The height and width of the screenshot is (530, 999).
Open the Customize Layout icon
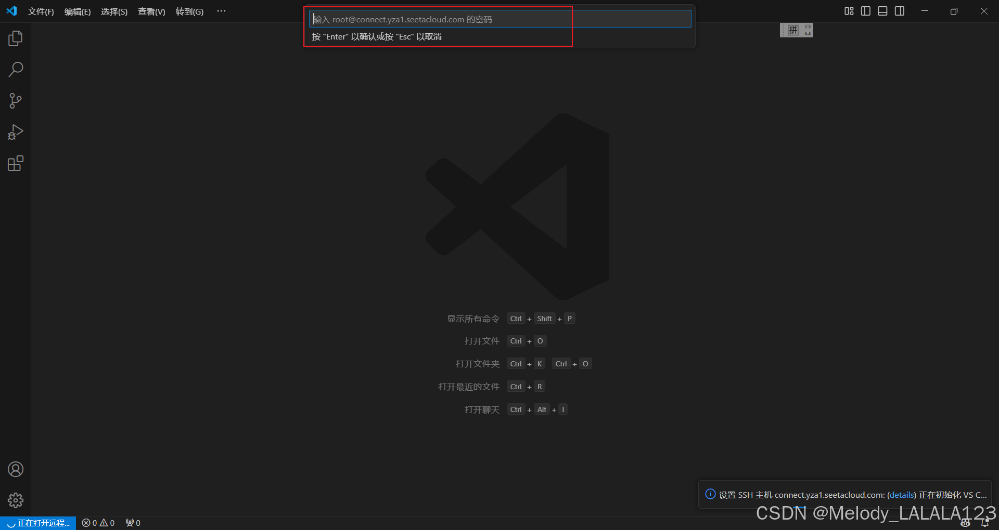tap(849, 11)
